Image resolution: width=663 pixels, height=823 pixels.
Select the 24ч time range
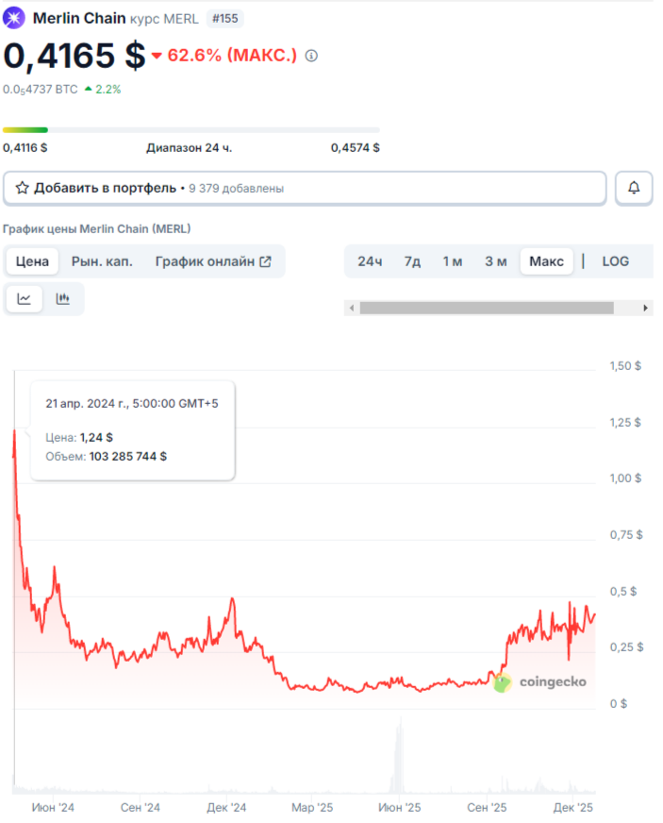coord(370,261)
